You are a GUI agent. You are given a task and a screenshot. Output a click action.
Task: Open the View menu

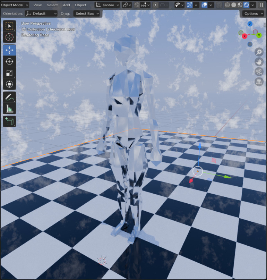click(x=37, y=5)
